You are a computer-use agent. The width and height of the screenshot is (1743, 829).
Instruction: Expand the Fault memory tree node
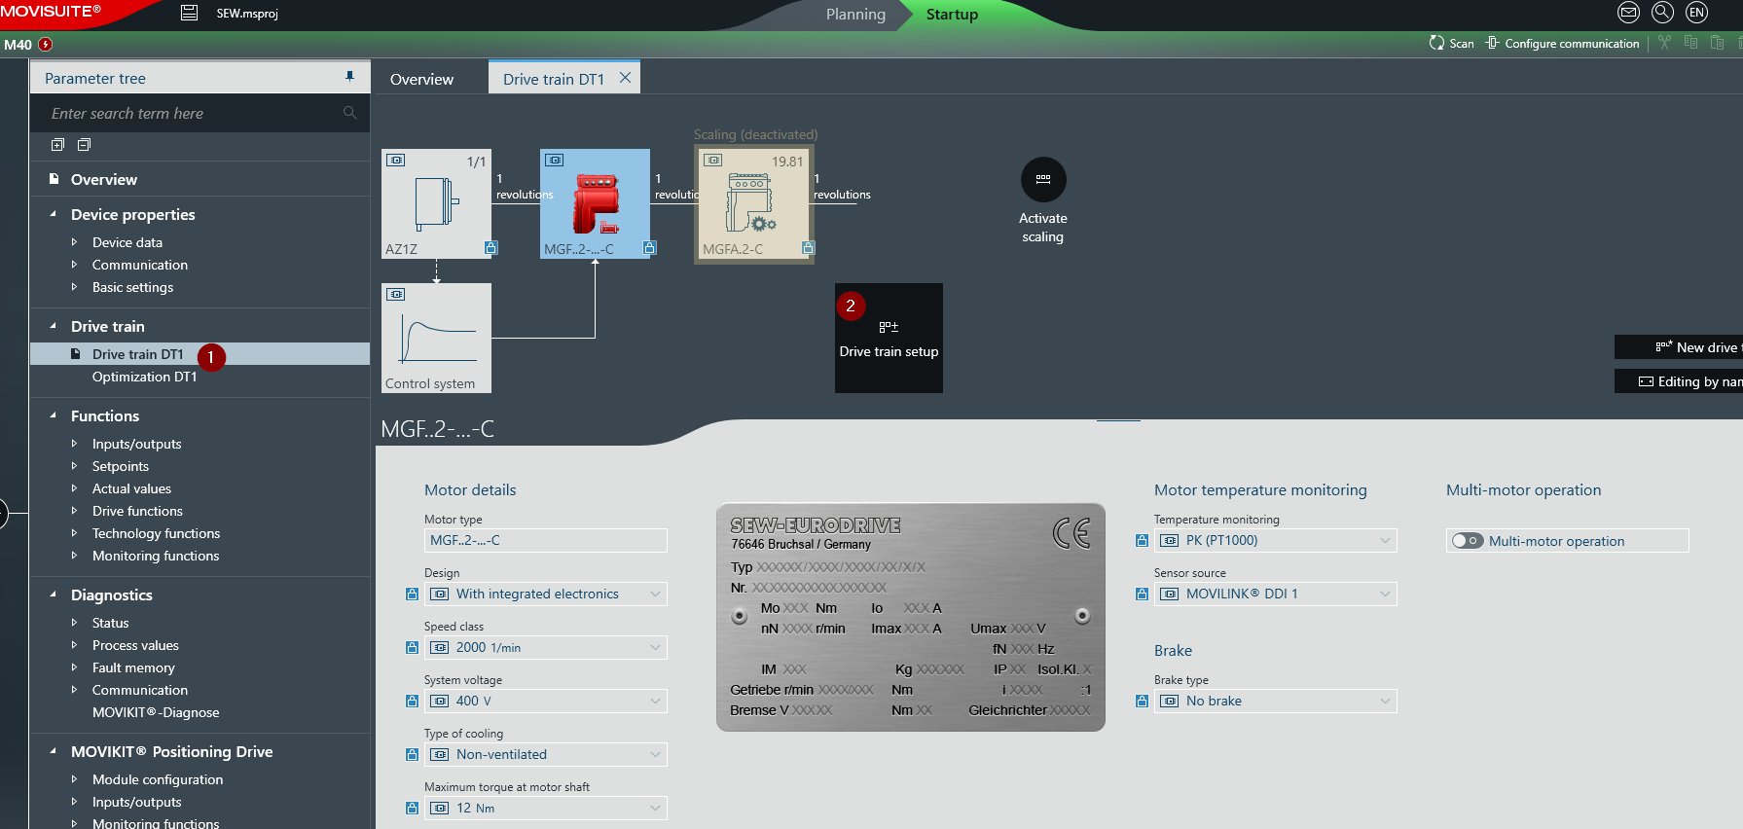coord(74,667)
